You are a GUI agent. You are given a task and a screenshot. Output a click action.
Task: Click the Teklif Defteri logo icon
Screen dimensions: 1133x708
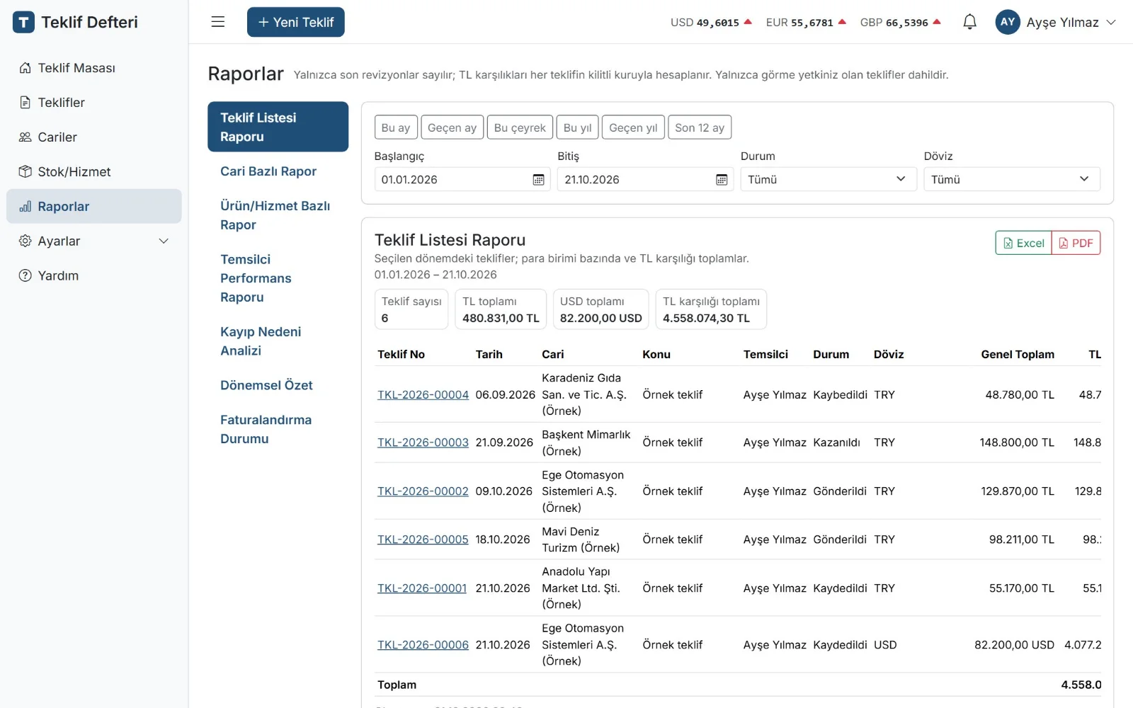coord(23,22)
